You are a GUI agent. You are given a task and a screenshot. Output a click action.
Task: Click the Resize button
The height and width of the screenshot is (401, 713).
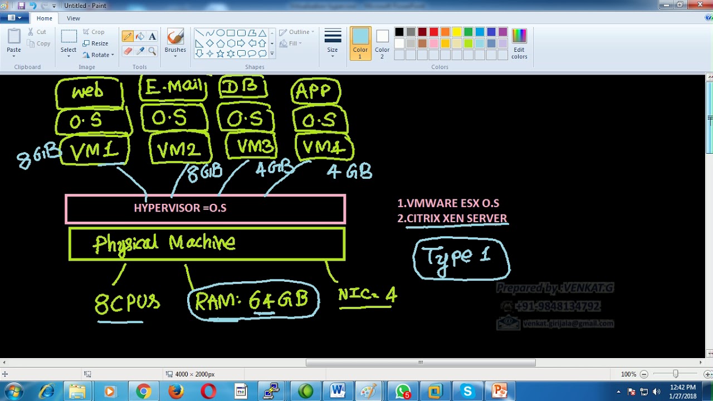tap(95, 43)
